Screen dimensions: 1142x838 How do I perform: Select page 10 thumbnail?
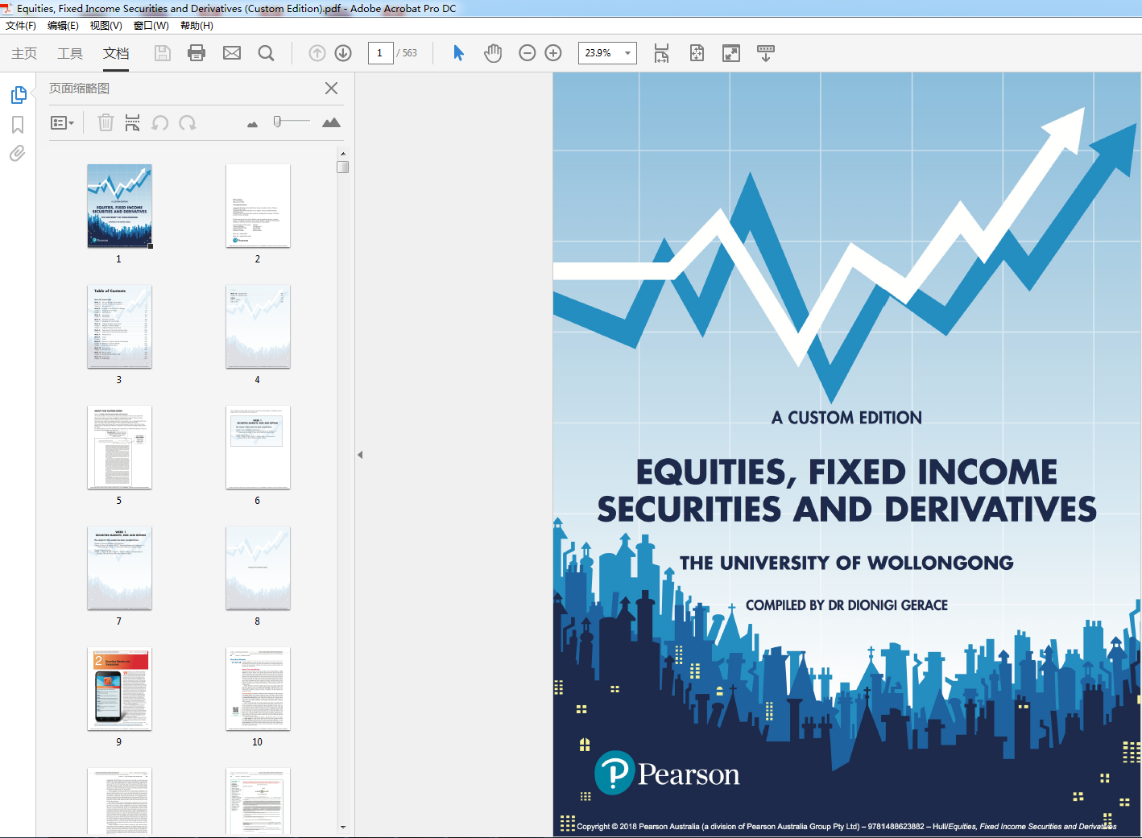coord(258,689)
